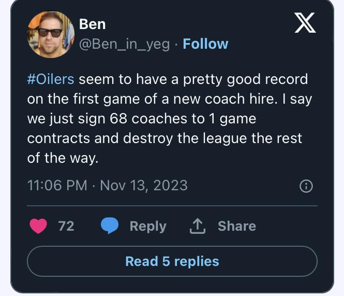Open the @Ben_in_yeg handle link
Image resolution: width=344 pixels, height=296 pixels.
point(124,44)
